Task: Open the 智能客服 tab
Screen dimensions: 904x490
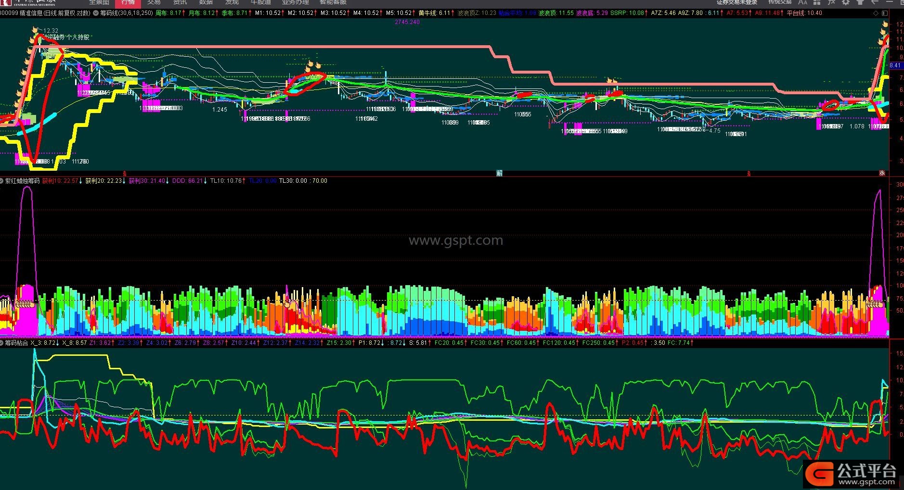Action: coord(333,2)
